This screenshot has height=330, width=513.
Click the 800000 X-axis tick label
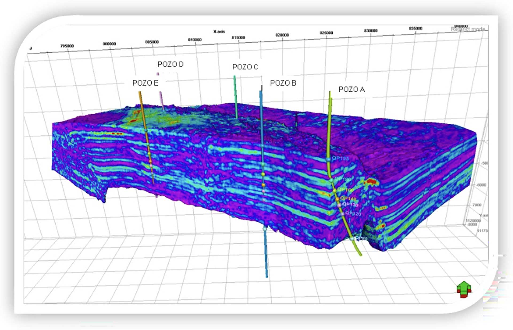(x=109, y=44)
